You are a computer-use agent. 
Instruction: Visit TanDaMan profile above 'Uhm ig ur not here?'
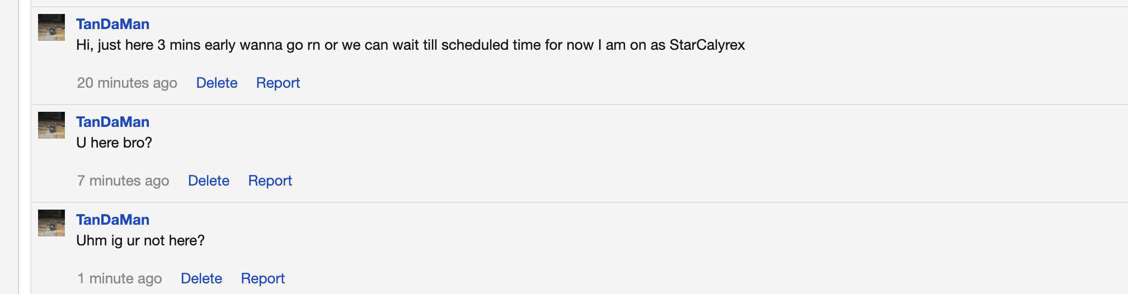(x=112, y=220)
